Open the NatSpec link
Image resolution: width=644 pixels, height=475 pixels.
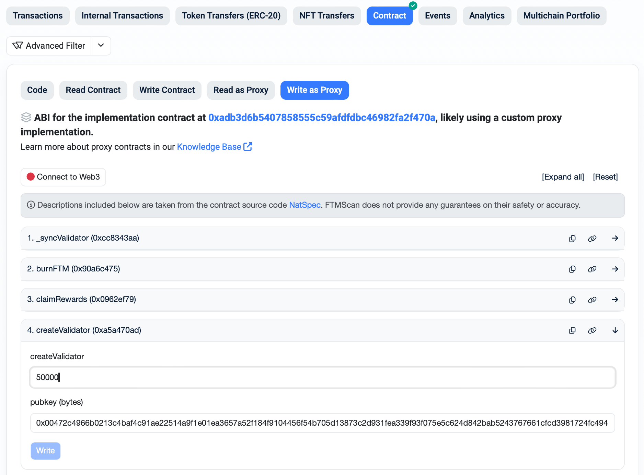pyautogui.click(x=305, y=205)
